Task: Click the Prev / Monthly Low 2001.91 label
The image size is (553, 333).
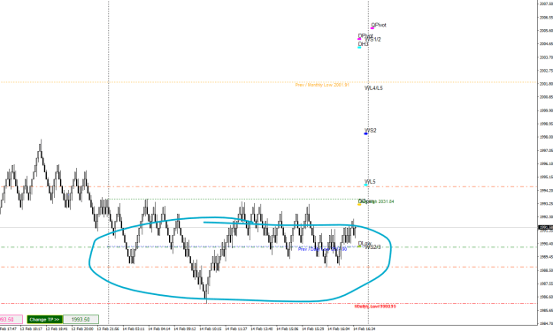Action: [x=322, y=85]
